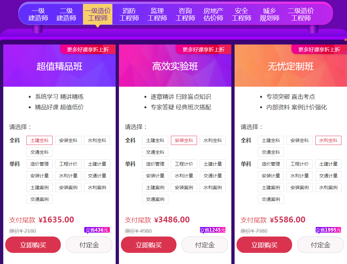Switch to 一级建造师 tab
This screenshot has width=347, height=264.
38,14
